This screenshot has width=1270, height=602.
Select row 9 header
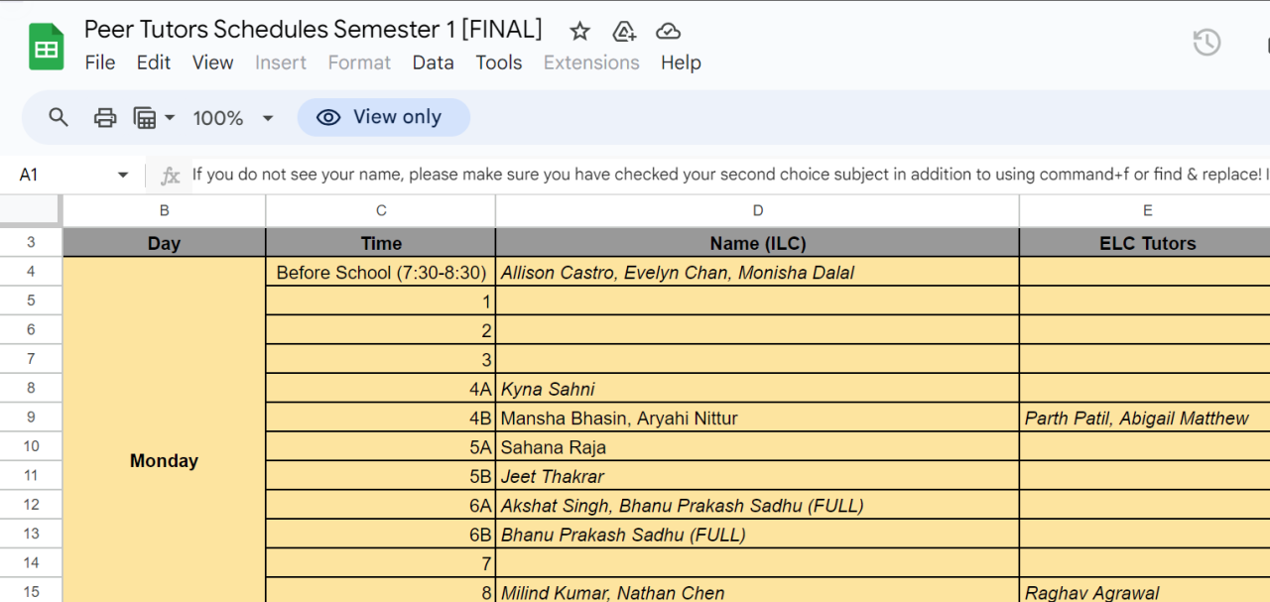pyautogui.click(x=31, y=418)
